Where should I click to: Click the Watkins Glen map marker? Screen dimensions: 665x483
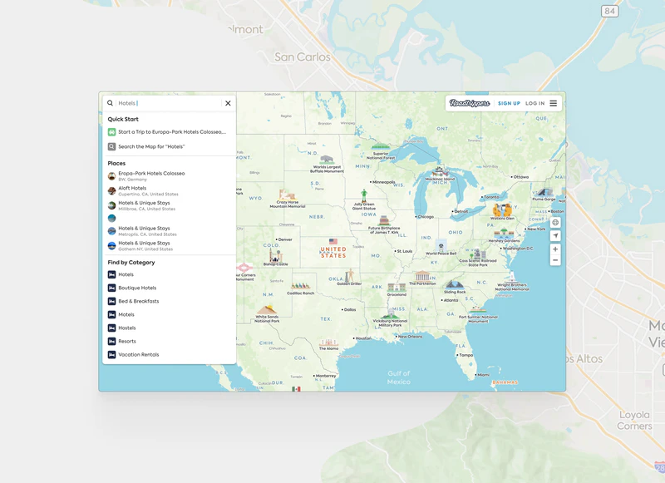(502, 210)
